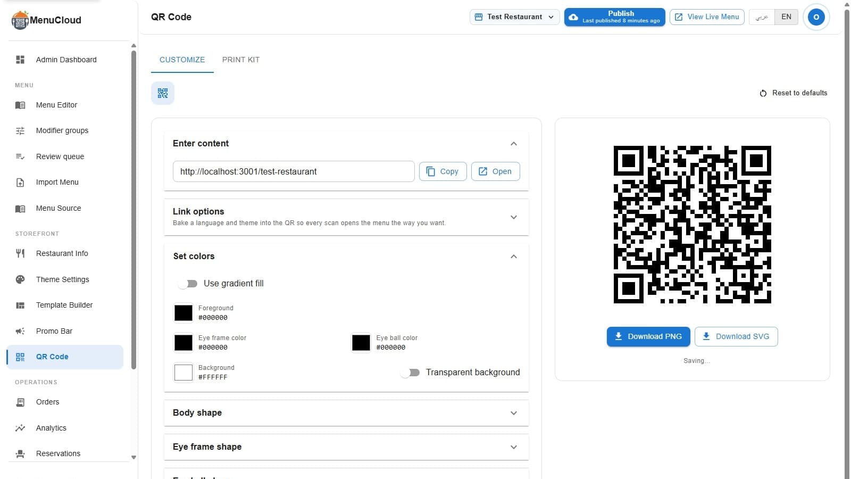Click the store icon in restaurant selector
The height and width of the screenshot is (479, 851).
[478, 17]
